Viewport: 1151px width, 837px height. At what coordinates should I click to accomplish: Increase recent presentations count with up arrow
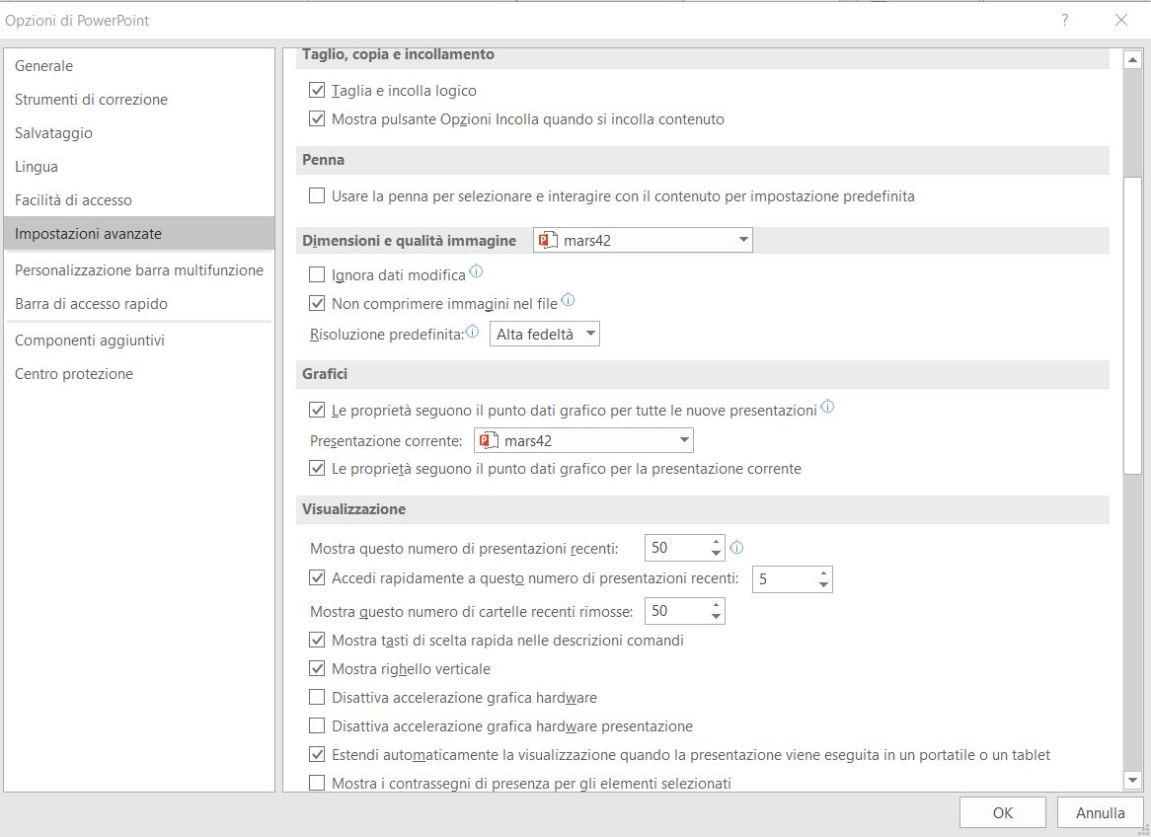[x=717, y=542]
